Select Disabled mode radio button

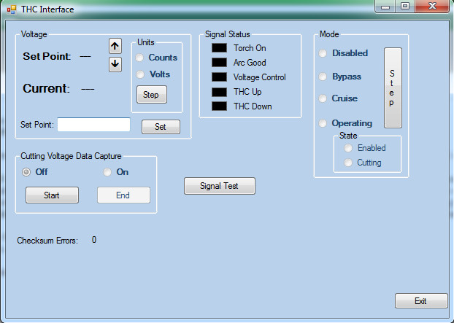[323, 53]
